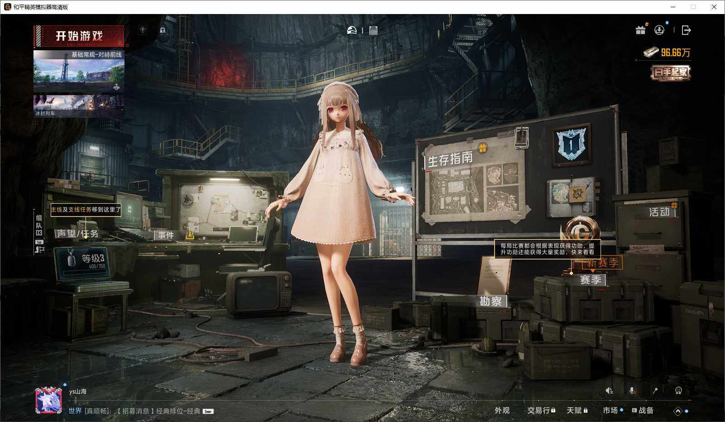Open the 世界 world chat channel
Image resolution: width=725 pixels, height=422 pixels.
(x=75, y=411)
